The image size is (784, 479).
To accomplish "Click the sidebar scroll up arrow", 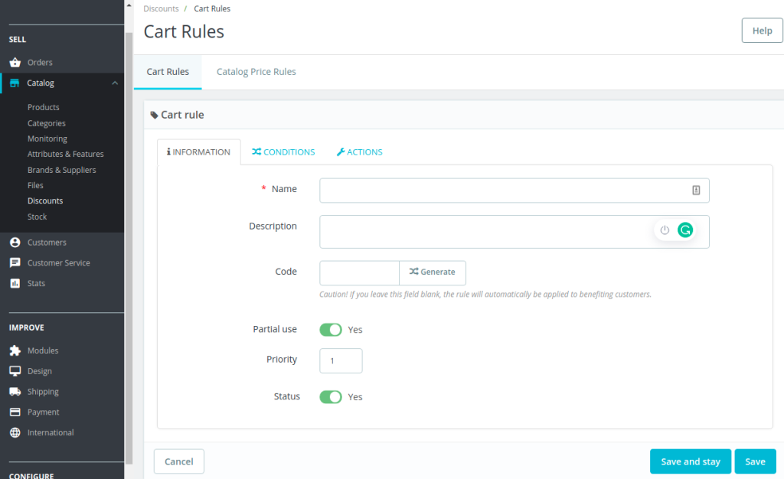I will 129,5.
